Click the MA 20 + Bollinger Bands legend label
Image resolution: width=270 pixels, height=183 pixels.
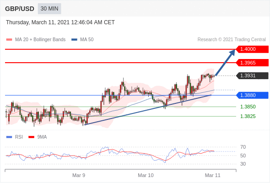pyautogui.click(x=40, y=40)
